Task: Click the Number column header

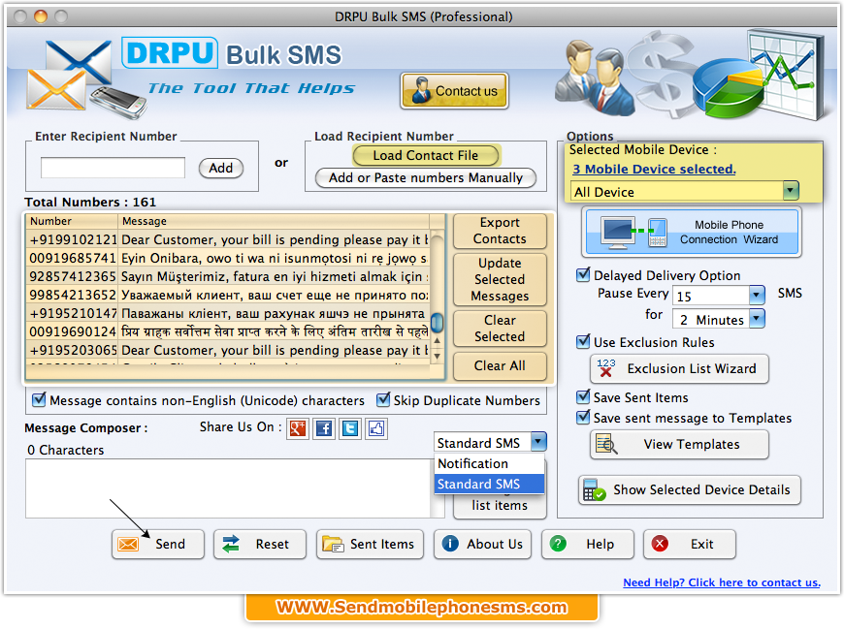Action: pos(72,221)
